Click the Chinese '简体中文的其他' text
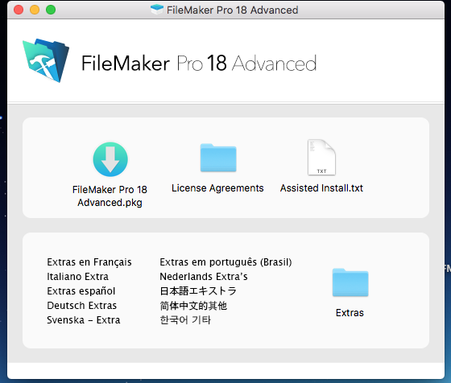 (x=193, y=306)
